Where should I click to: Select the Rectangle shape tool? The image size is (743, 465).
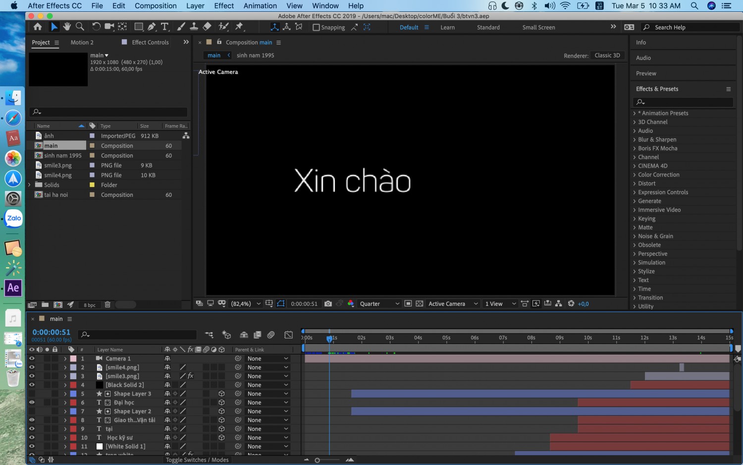pyautogui.click(x=139, y=27)
